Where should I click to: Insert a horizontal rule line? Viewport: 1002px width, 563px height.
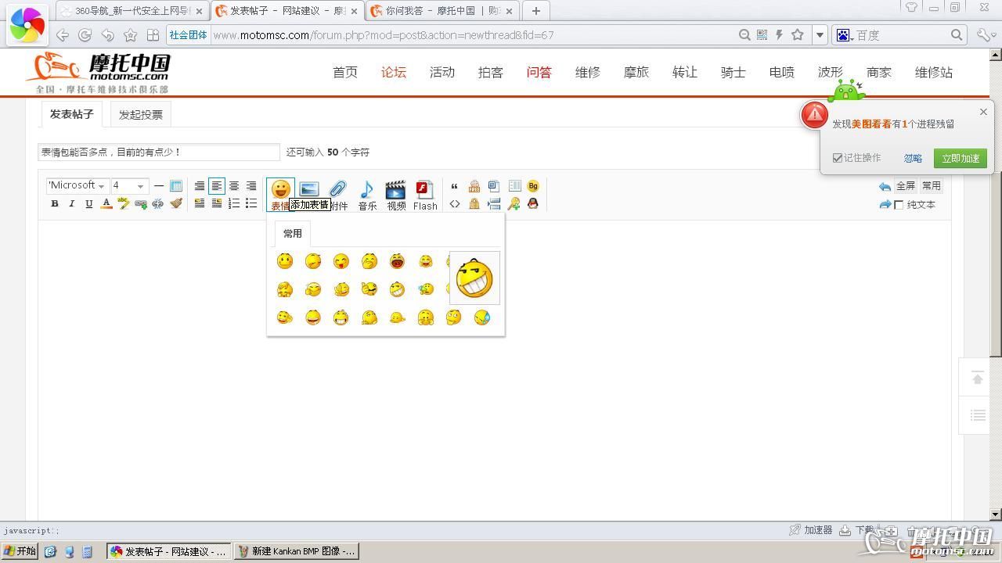(159, 185)
